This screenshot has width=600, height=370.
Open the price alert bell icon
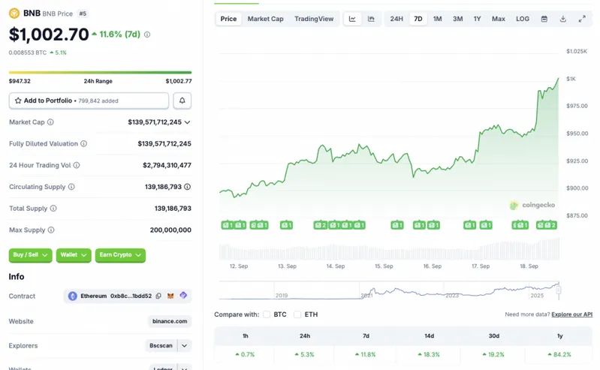pyautogui.click(x=182, y=101)
